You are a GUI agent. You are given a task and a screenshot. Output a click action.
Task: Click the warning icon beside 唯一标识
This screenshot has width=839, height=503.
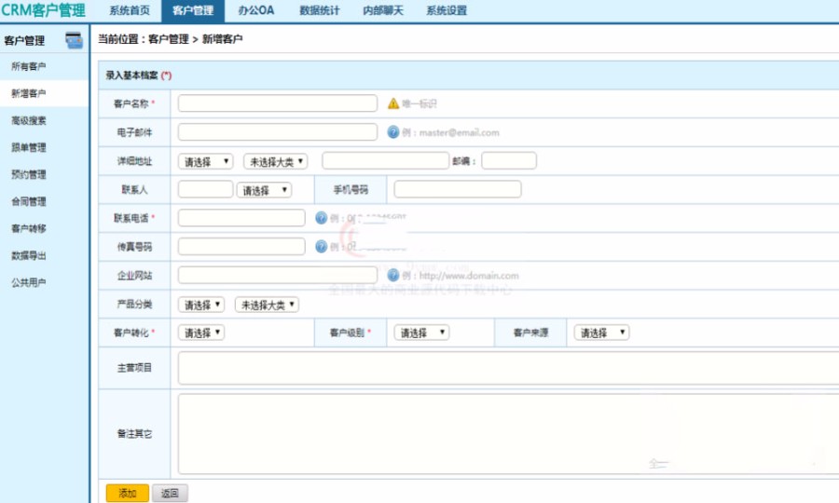pos(393,103)
